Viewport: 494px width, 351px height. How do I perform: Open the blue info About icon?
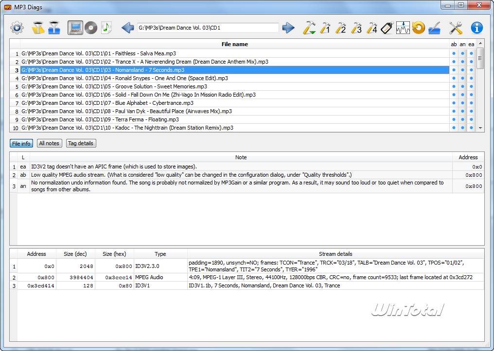click(x=476, y=28)
